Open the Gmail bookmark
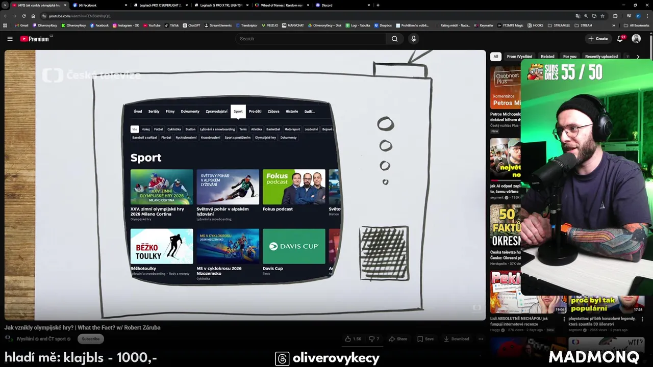 click(x=21, y=25)
